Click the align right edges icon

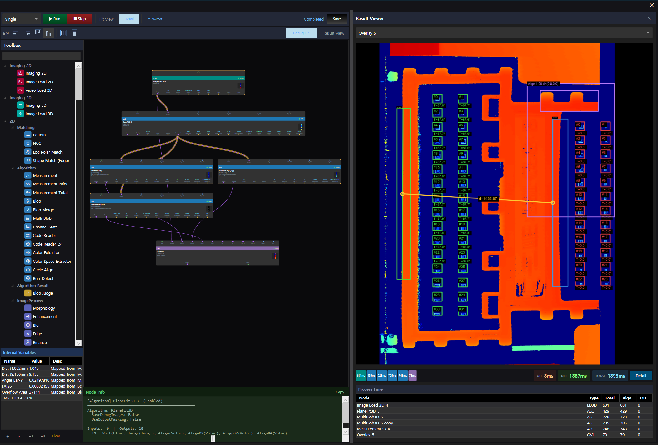(28, 33)
